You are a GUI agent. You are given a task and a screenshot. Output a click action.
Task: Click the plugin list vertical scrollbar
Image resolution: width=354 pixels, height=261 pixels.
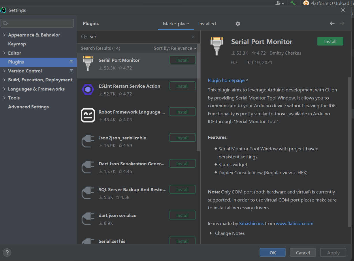click(x=198, y=98)
